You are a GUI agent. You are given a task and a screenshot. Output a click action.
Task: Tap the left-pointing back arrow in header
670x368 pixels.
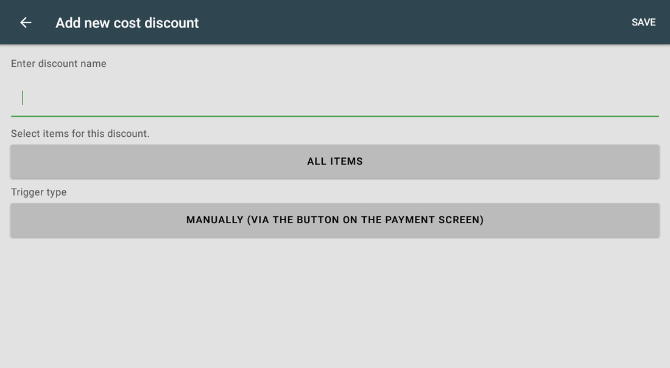(26, 23)
